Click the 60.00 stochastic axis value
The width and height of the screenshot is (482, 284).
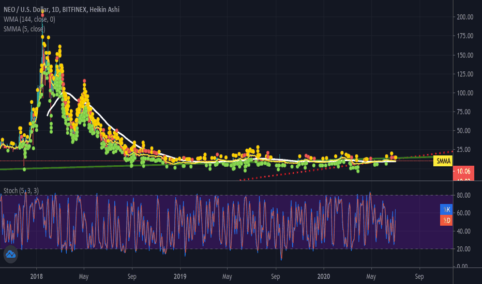pos(463,213)
